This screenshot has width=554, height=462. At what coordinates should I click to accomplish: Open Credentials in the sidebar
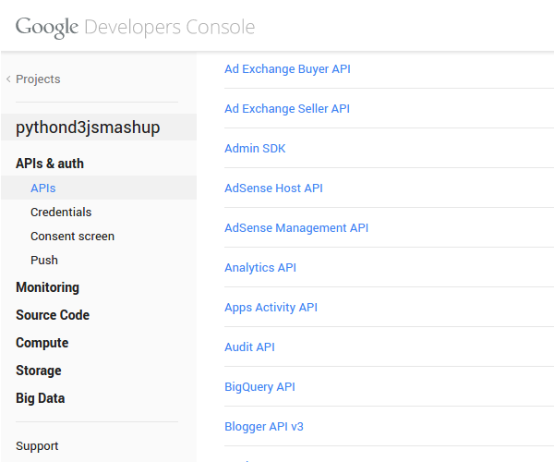[x=61, y=213]
